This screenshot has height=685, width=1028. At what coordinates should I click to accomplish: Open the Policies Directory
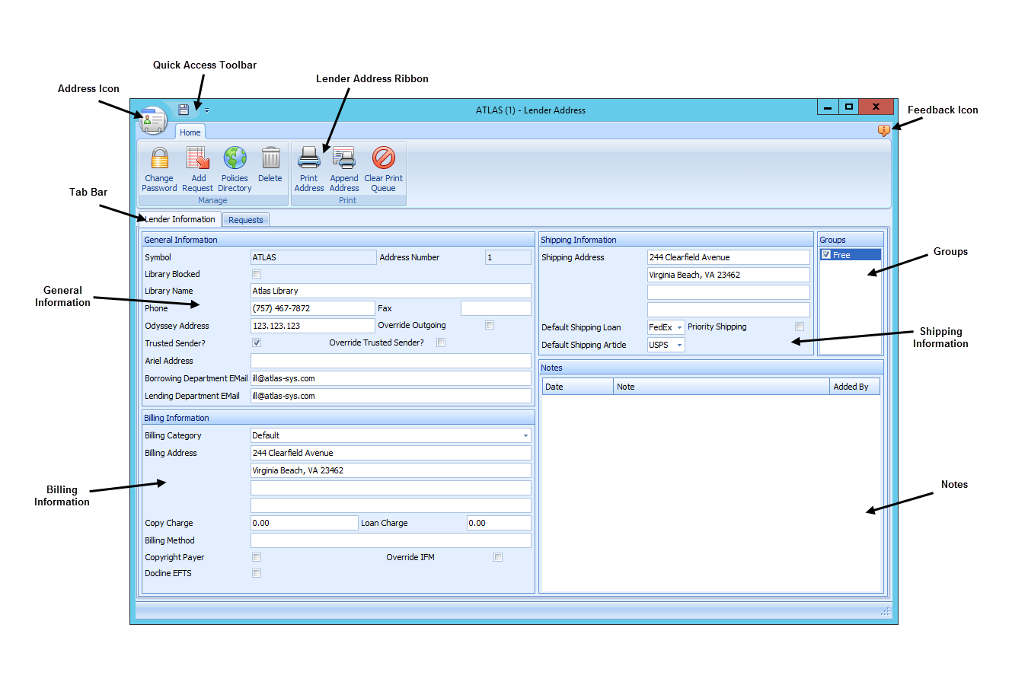point(234,169)
